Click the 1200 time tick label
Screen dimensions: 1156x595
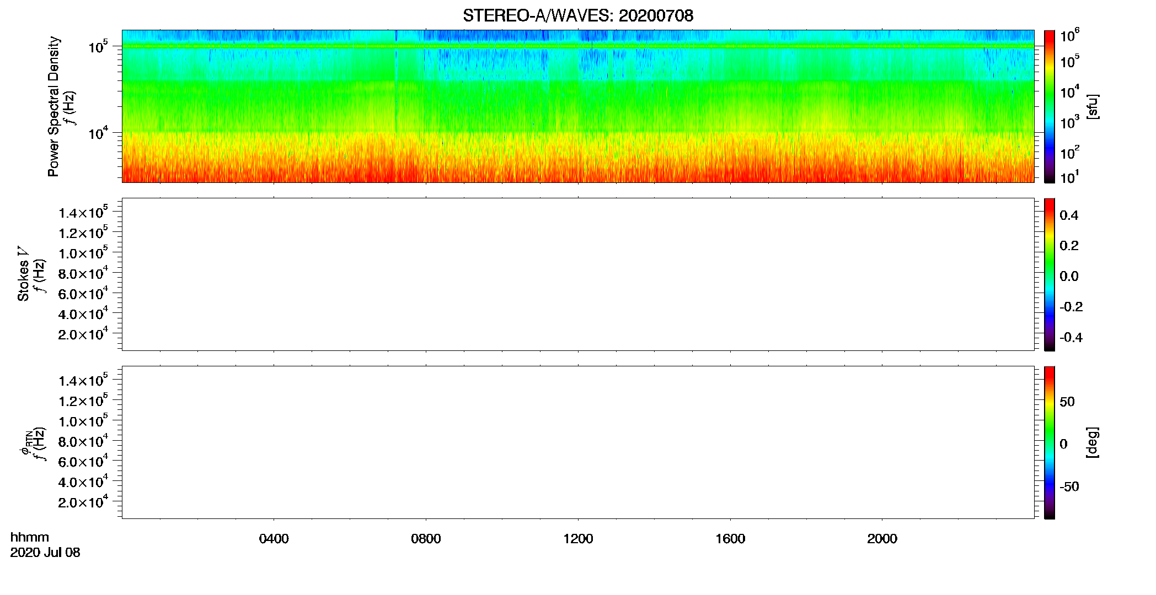pyautogui.click(x=578, y=539)
